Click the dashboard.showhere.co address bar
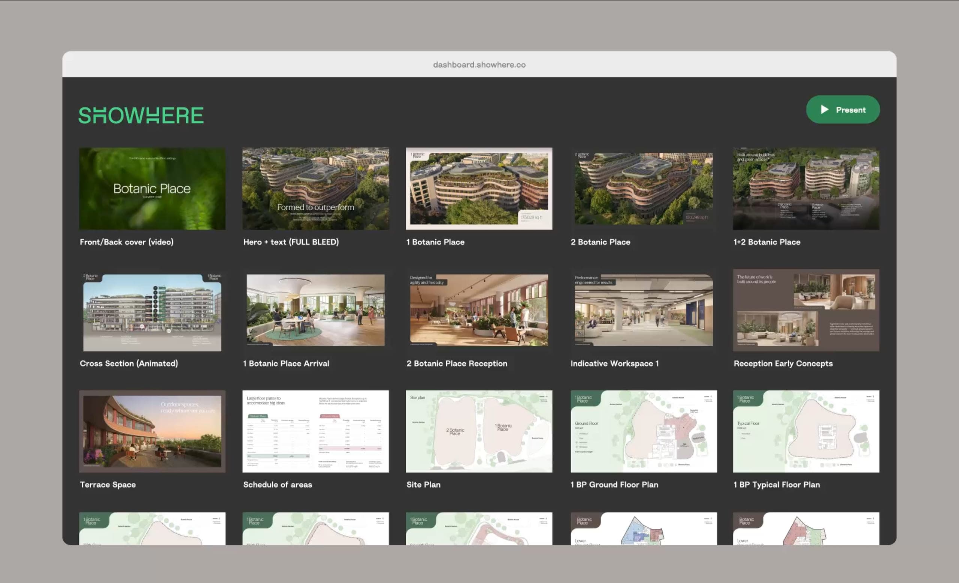Screen dimensions: 959x583 [x=479, y=64]
